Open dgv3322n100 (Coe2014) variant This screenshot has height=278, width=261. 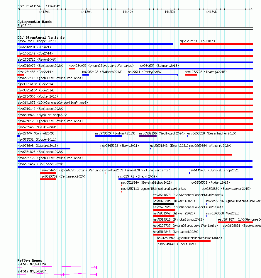(135, 93)
